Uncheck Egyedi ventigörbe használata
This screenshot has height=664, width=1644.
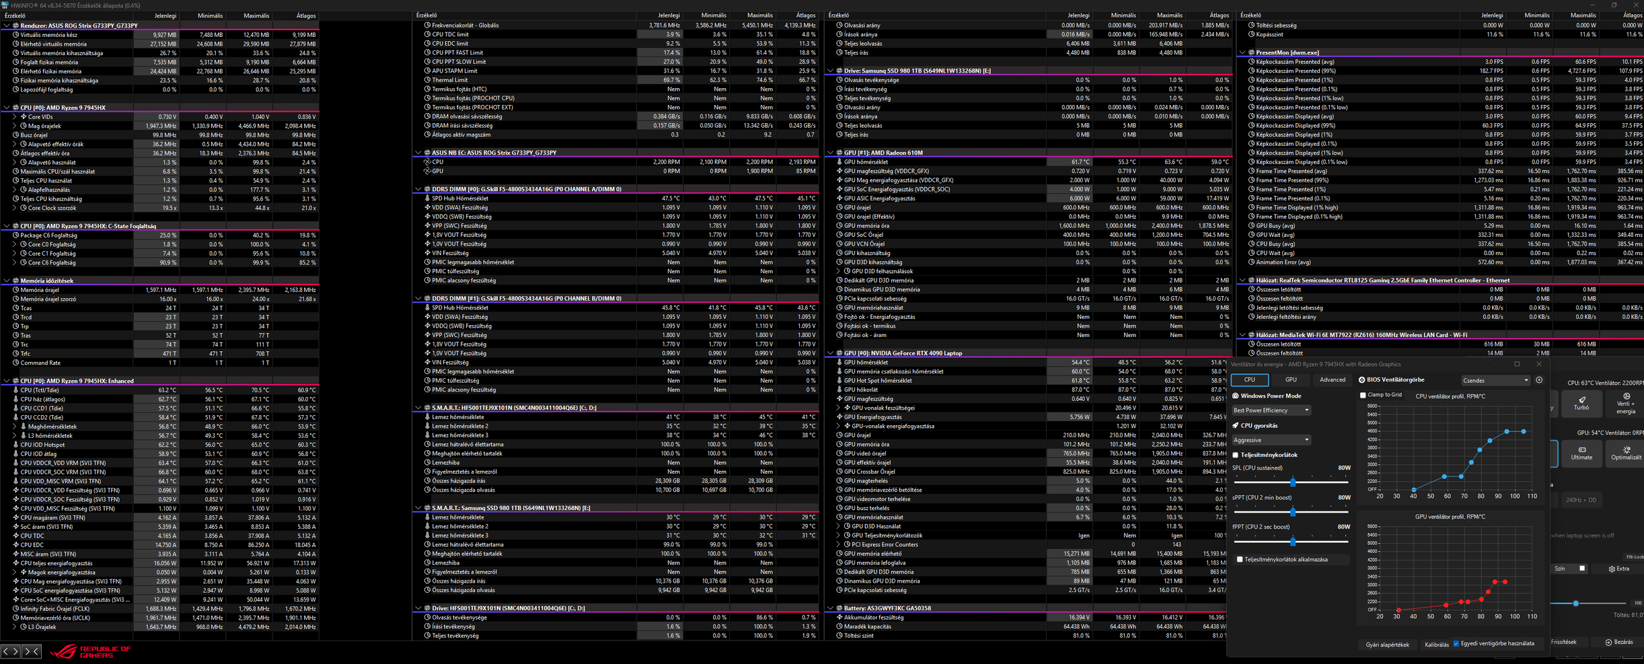(x=1456, y=644)
